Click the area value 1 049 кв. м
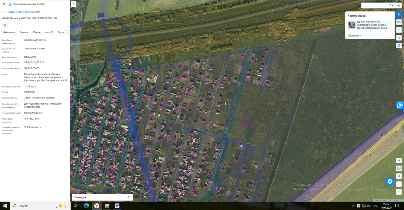Screen dimensions: 404x210 (x=30, y=86)
